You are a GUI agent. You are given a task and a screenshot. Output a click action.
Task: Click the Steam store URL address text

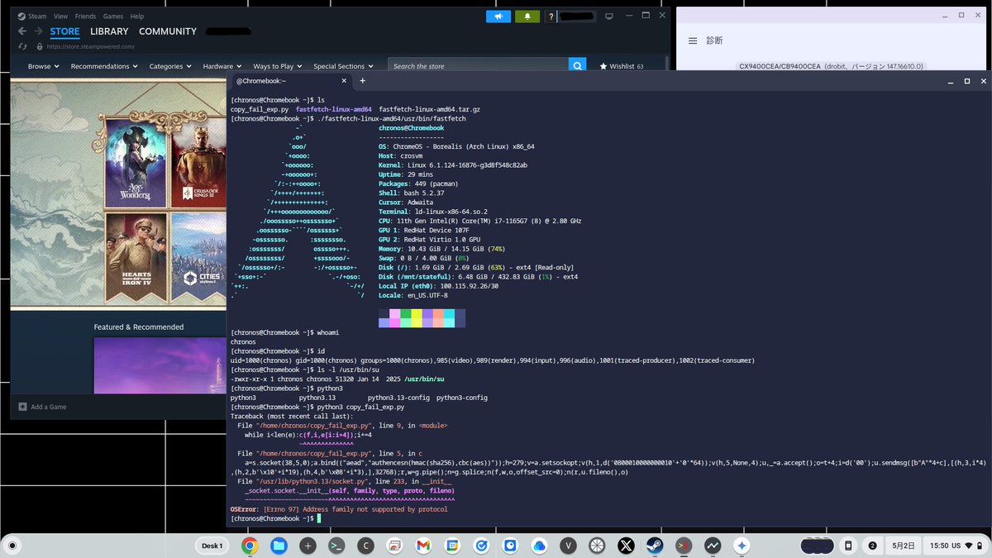tap(90, 47)
